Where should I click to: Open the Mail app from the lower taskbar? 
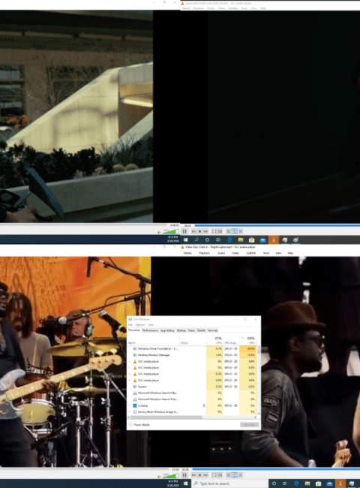coord(329,483)
